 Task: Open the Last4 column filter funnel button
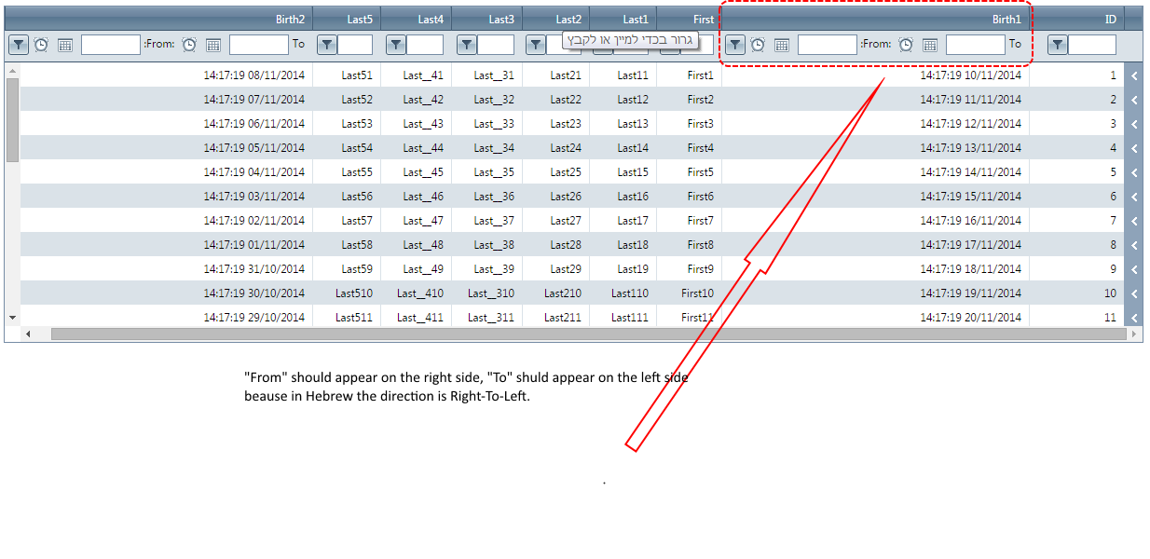tap(395, 44)
